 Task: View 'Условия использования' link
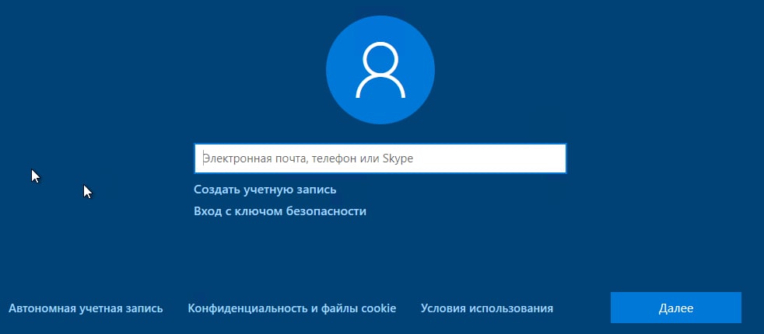click(487, 308)
